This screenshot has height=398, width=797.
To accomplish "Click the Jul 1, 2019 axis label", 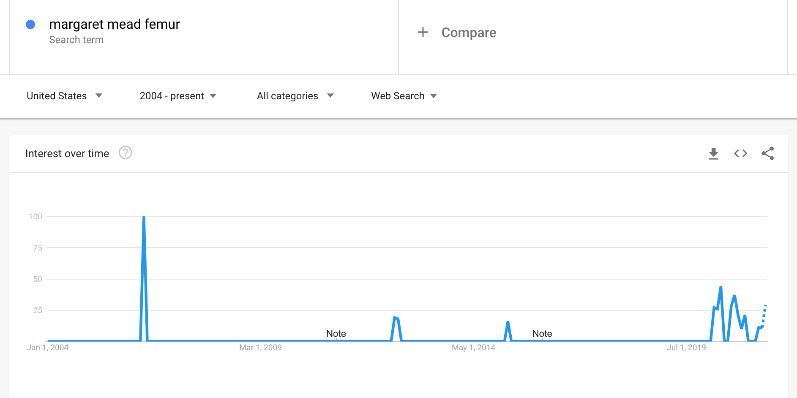I will point(686,348).
